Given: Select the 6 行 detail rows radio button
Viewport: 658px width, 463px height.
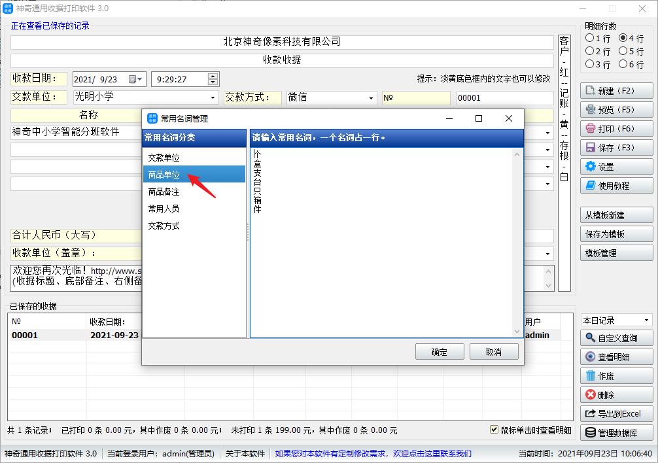Looking at the screenshot, I should tap(623, 64).
